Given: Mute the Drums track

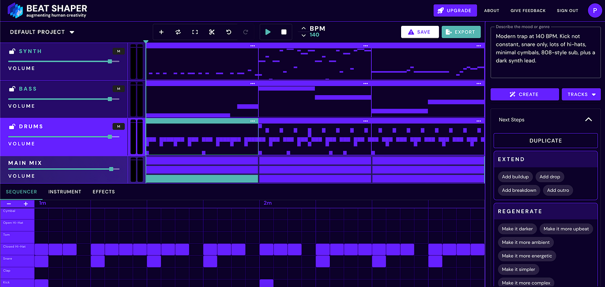Looking at the screenshot, I should (x=119, y=126).
